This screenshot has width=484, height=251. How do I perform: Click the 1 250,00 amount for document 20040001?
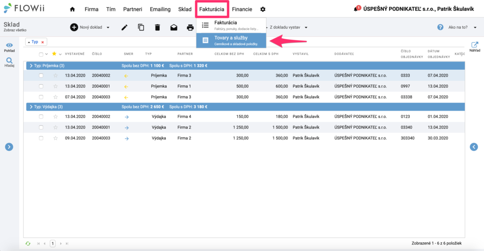click(241, 127)
